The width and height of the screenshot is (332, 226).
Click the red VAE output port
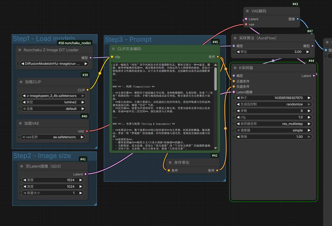tap(87, 131)
